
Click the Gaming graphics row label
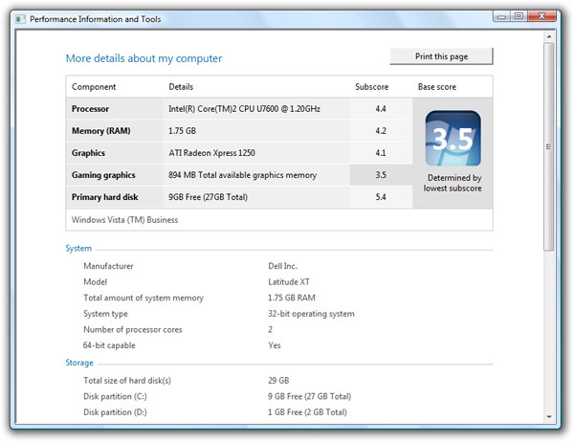click(x=103, y=175)
